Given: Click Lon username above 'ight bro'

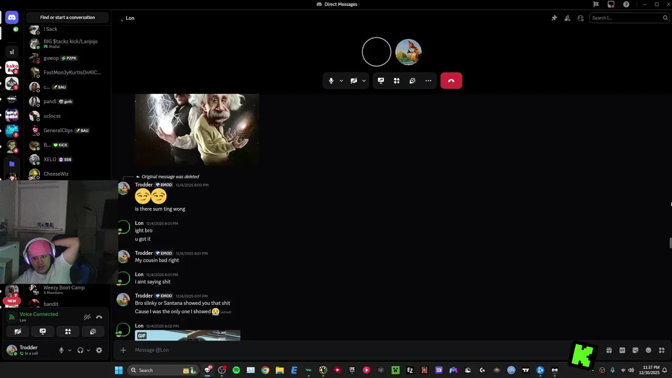Looking at the screenshot, I should point(139,223).
